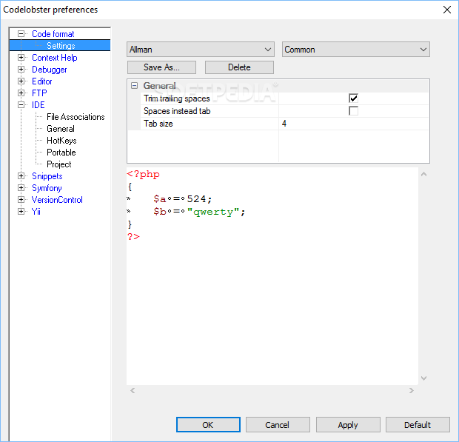This screenshot has width=459, height=442.
Task: Expand the Editor tree node
Action: 21,81
